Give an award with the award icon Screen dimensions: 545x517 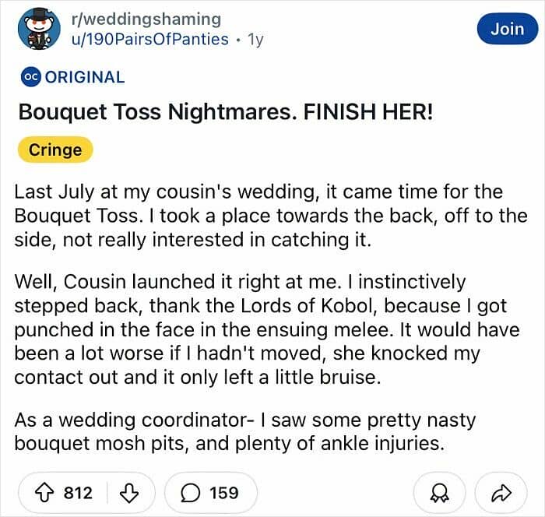tap(438, 492)
